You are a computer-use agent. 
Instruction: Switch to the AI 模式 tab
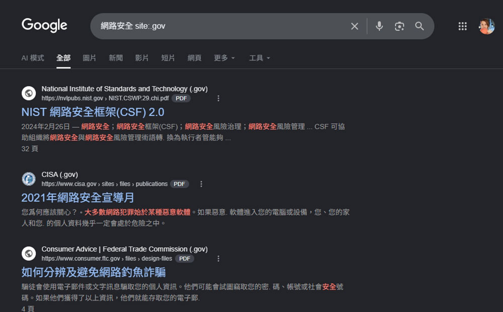33,58
